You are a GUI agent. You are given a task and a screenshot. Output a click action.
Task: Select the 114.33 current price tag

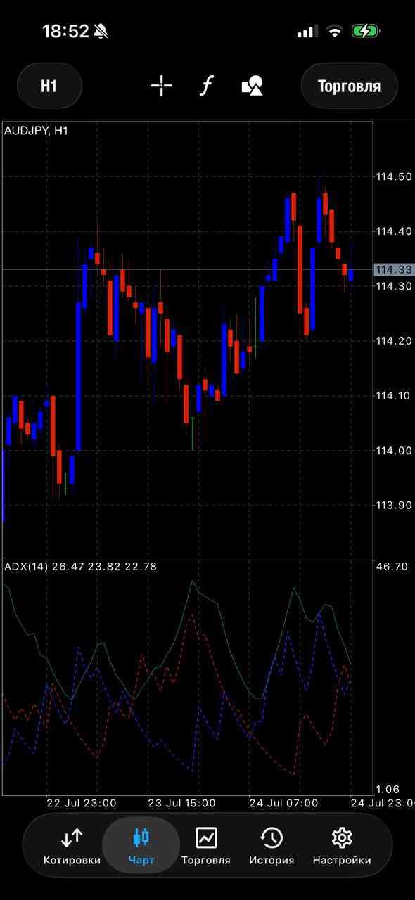(x=393, y=269)
